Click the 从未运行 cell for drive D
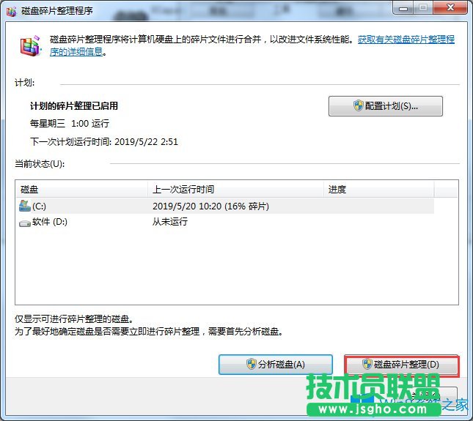The height and width of the screenshot is (421, 473). click(170, 222)
